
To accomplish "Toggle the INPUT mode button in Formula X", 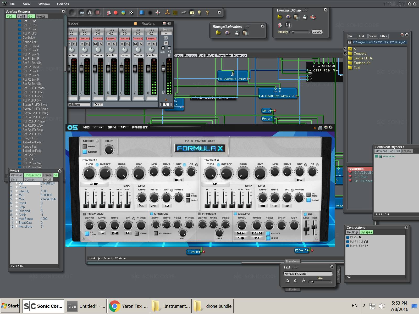I will (85, 147).
